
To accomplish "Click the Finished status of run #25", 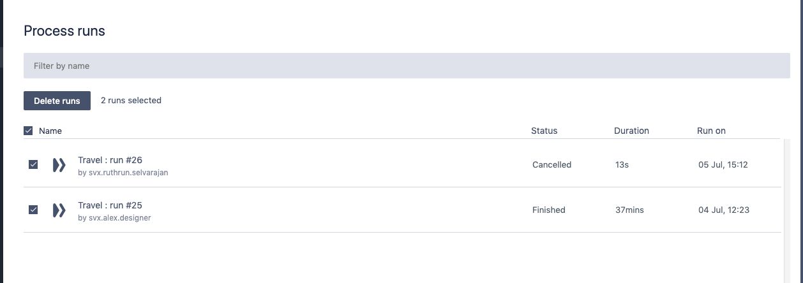I will pyautogui.click(x=548, y=210).
